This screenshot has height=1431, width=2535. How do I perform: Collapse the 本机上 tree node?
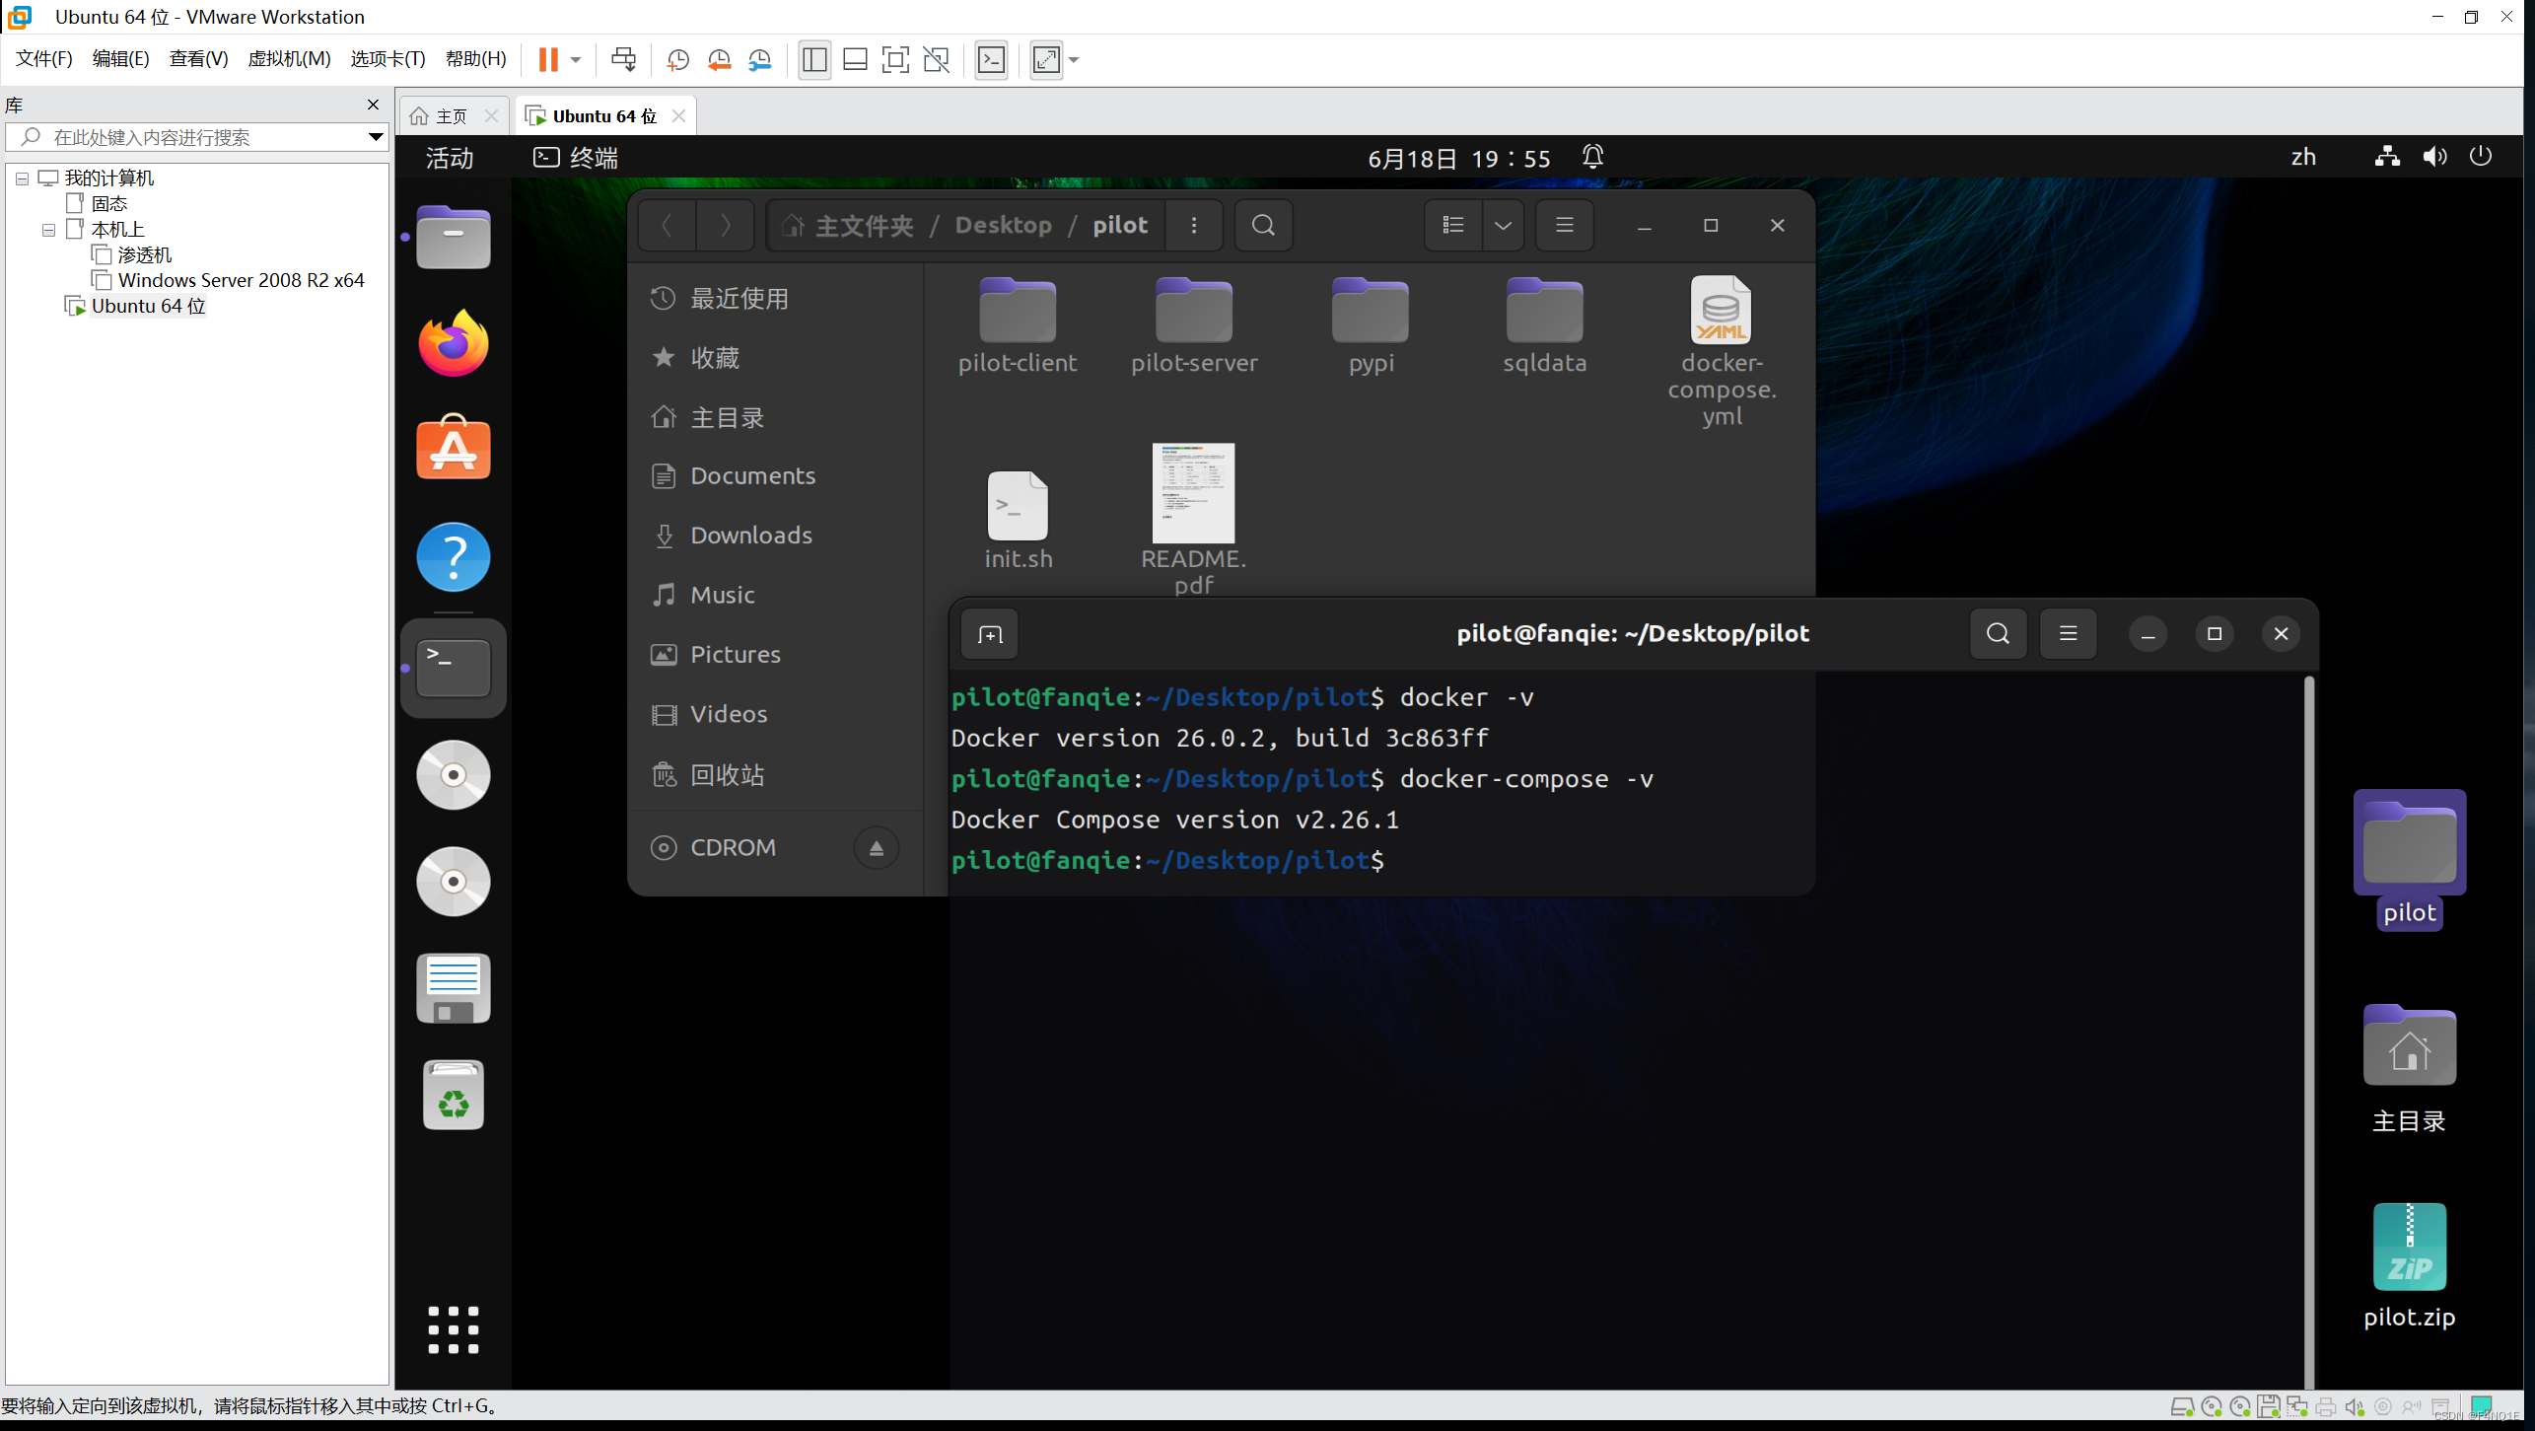[x=48, y=230]
